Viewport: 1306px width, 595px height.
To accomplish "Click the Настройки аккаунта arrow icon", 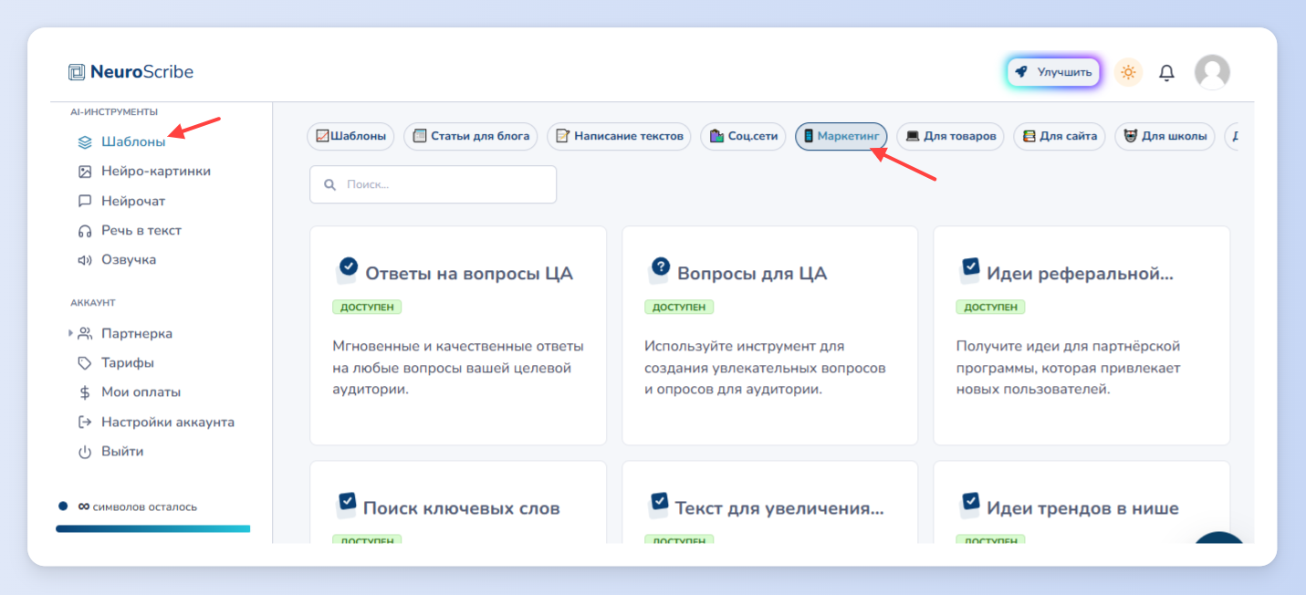I will 85,423.
